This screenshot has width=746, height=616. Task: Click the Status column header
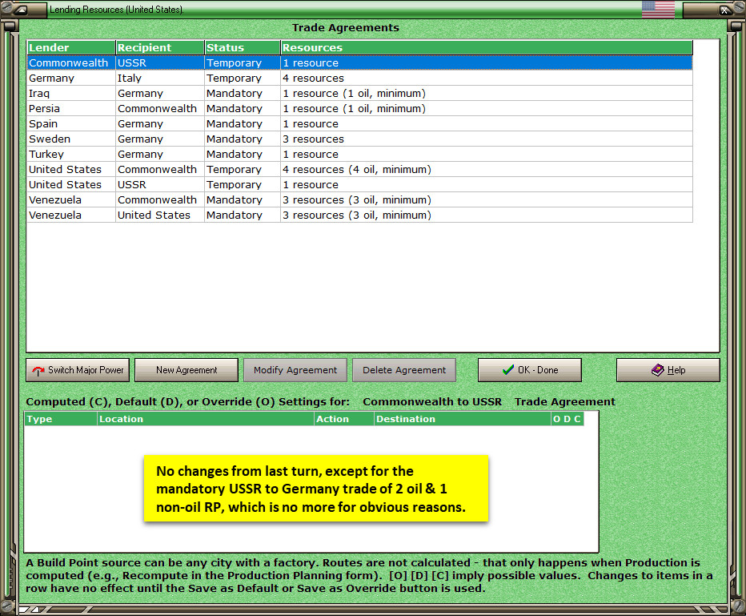pyautogui.click(x=243, y=47)
